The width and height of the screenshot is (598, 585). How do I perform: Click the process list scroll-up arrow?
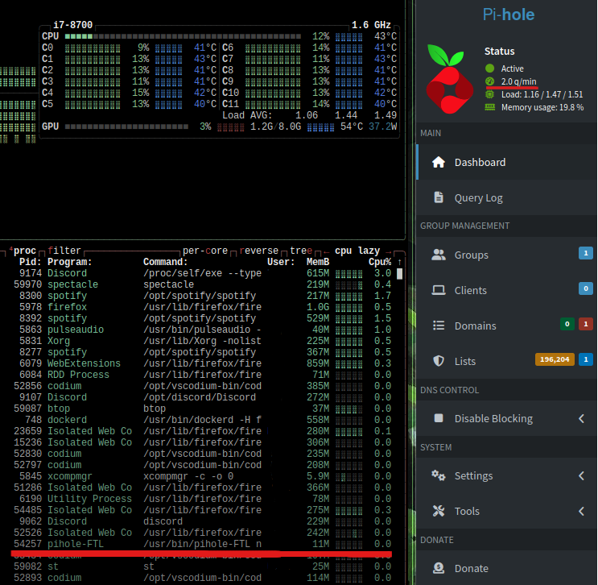pyautogui.click(x=399, y=263)
